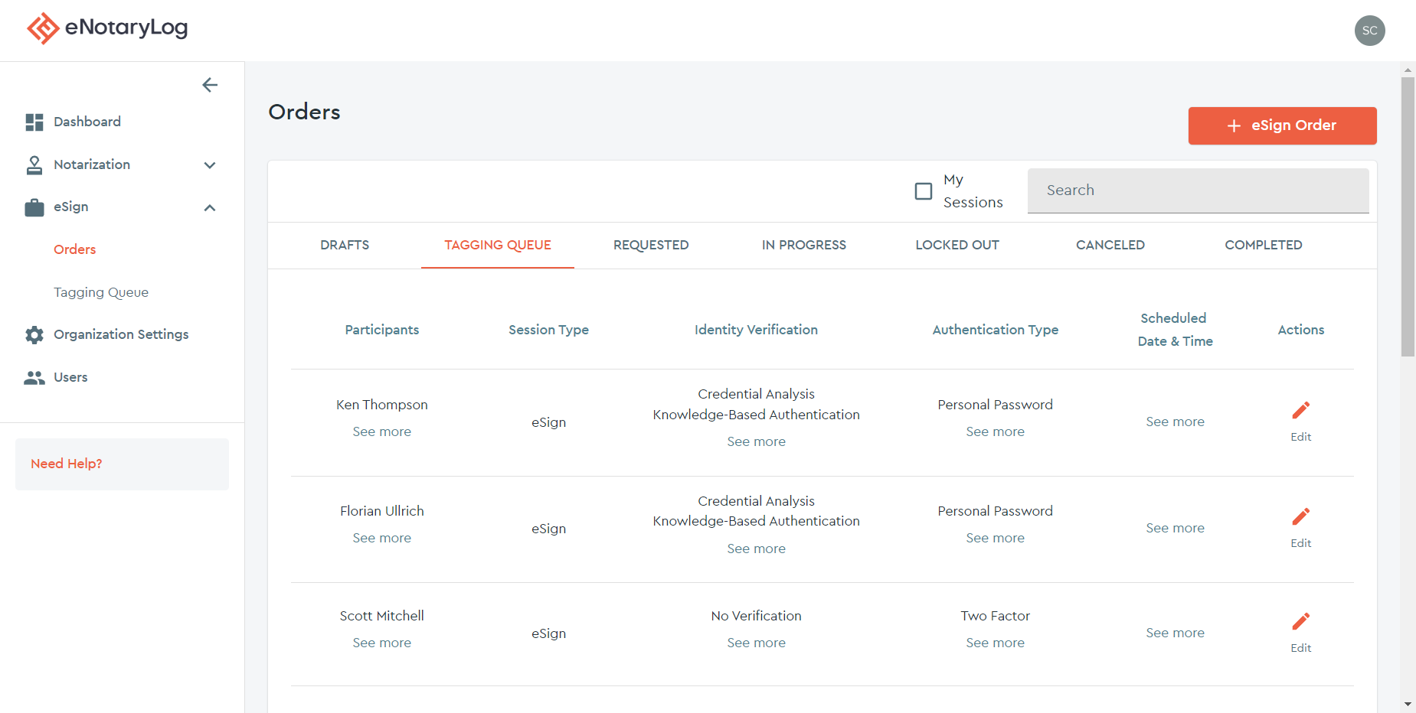The width and height of the screenshot is (1416, 713).
Task: Edit Ken Thompson's order with pencil icon
Action: [x=1300, y=411]
